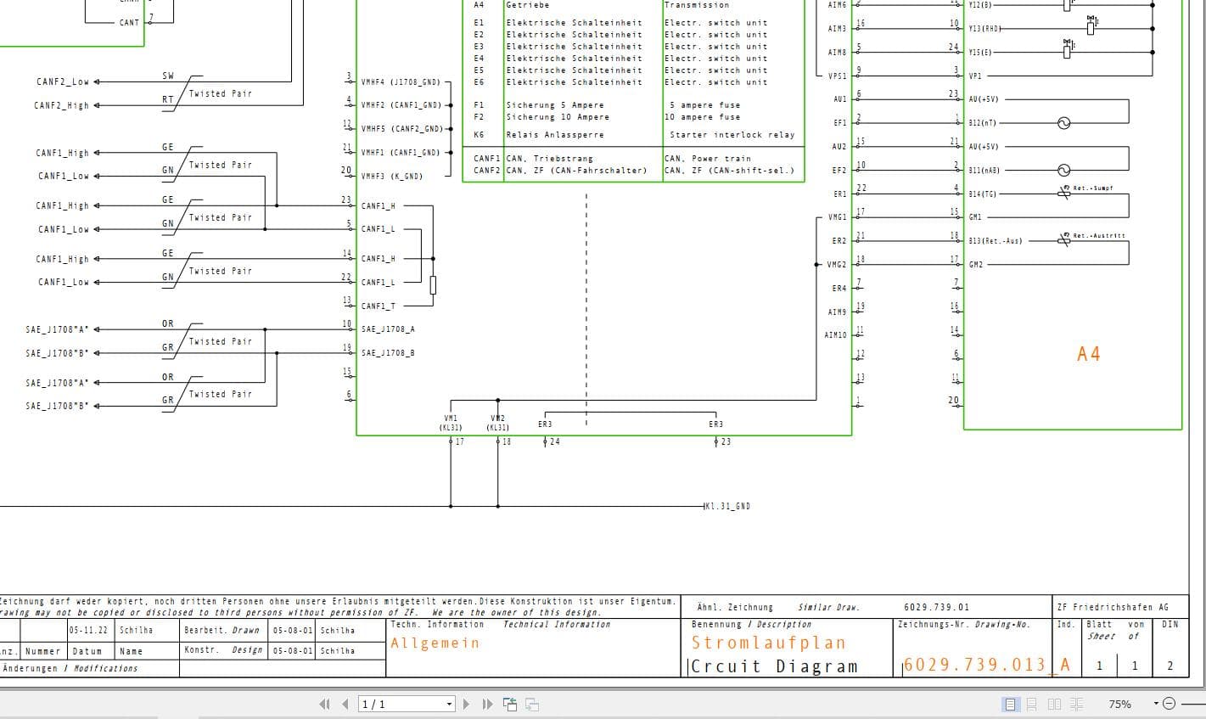
Task: Go to the first page
Action: coord(323,704)
